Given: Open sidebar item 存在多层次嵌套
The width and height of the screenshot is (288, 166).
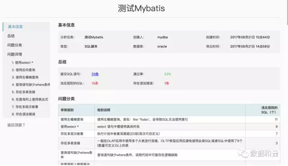Looking at the screenshot, I should click(x=25, y=107).
